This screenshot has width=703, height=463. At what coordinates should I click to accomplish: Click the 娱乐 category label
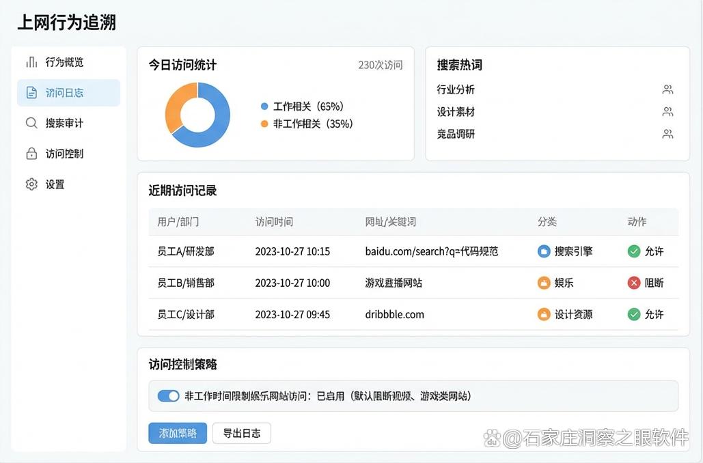pos(564,283)
